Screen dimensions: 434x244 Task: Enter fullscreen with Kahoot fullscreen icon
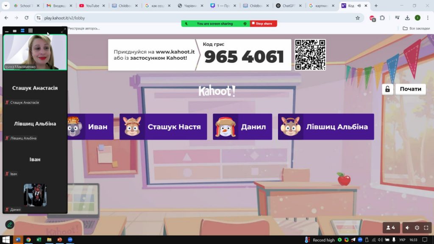pos(426,228)
